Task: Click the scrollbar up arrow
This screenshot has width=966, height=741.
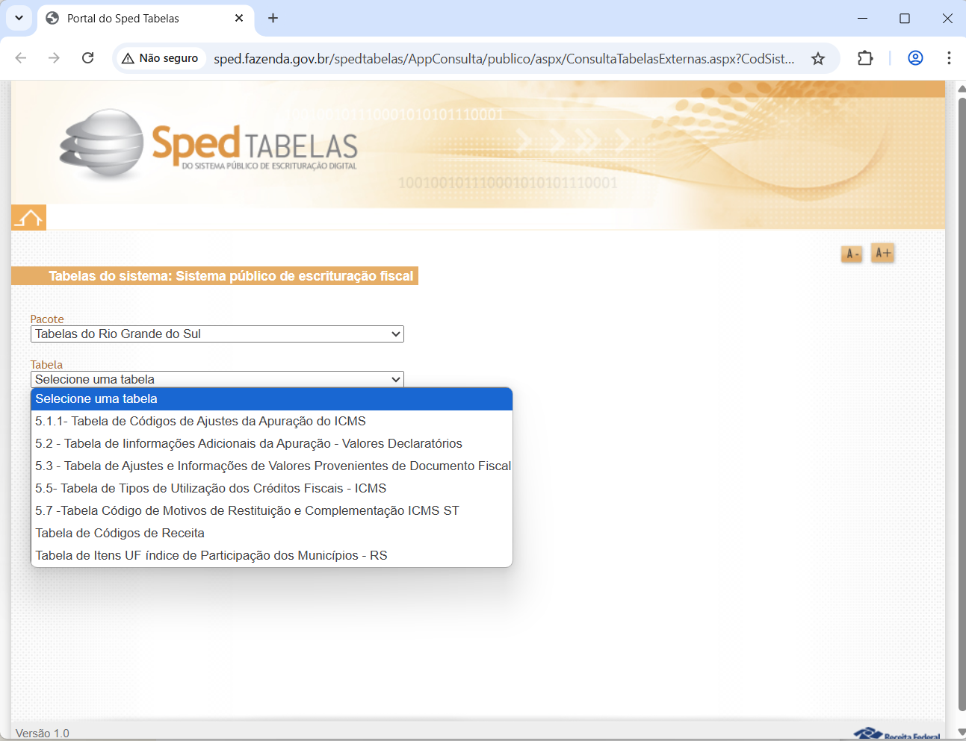Action: click(962, 87)
